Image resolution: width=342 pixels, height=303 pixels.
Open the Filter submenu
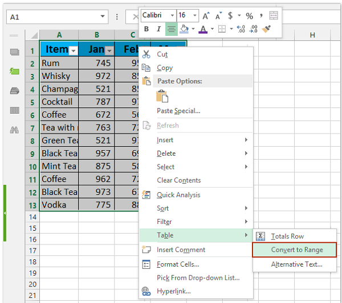196,222
